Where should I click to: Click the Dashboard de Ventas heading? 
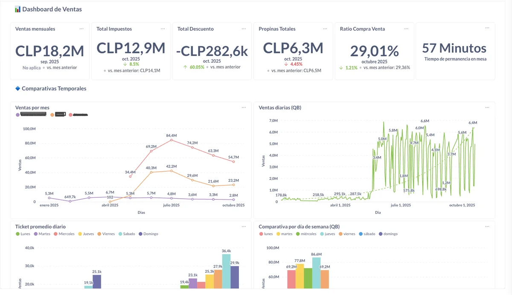pos(52,9)
